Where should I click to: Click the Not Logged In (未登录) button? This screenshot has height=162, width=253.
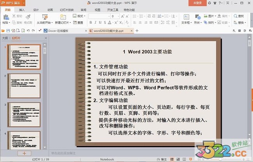[197, 3]
